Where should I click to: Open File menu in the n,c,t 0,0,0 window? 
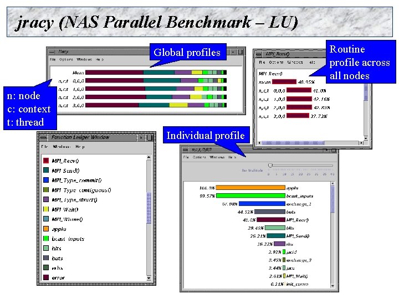click(186, 157)
